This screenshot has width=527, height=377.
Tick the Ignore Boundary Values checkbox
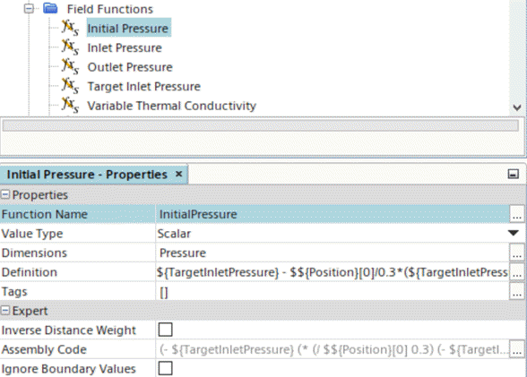165,368
